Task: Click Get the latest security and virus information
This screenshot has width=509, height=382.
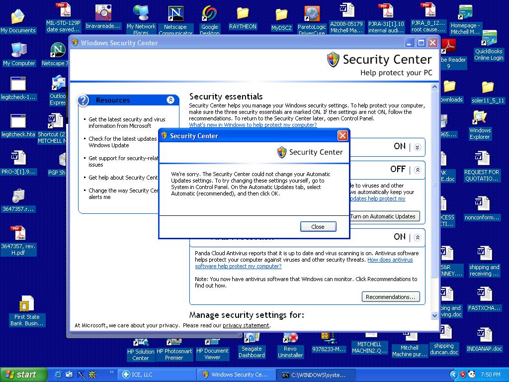Action: pyautogui.click(x=127, y=122)
